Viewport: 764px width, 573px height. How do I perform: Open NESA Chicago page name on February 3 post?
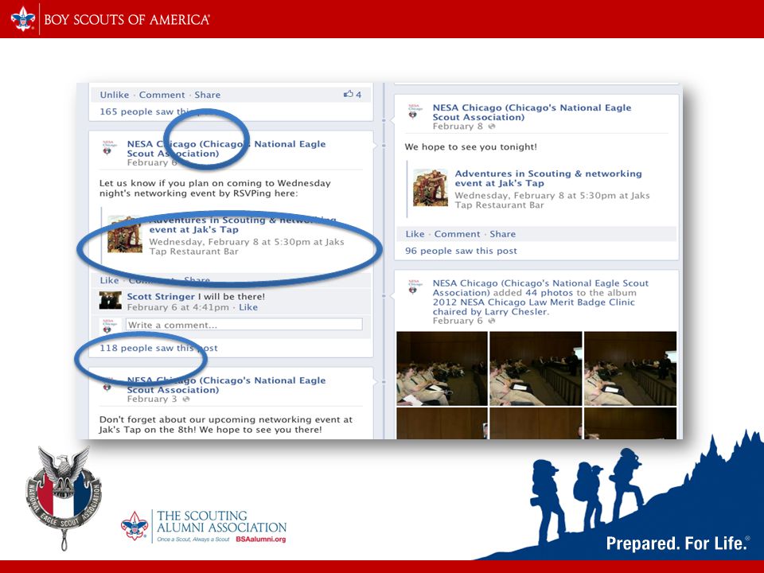(x=226, y=385)
